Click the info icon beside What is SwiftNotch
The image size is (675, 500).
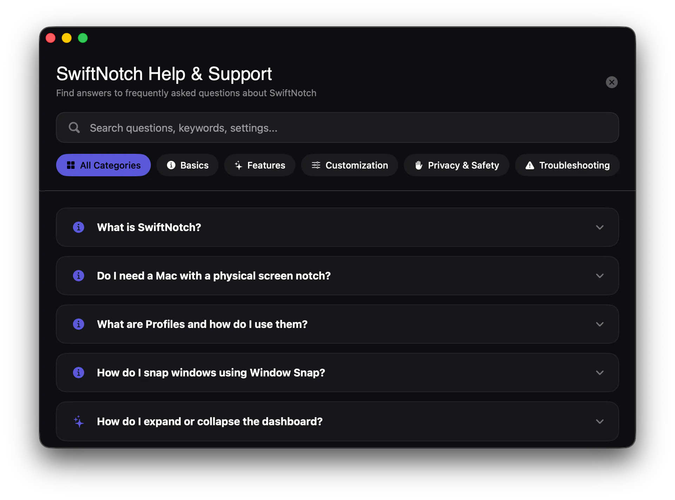(79, 227)
